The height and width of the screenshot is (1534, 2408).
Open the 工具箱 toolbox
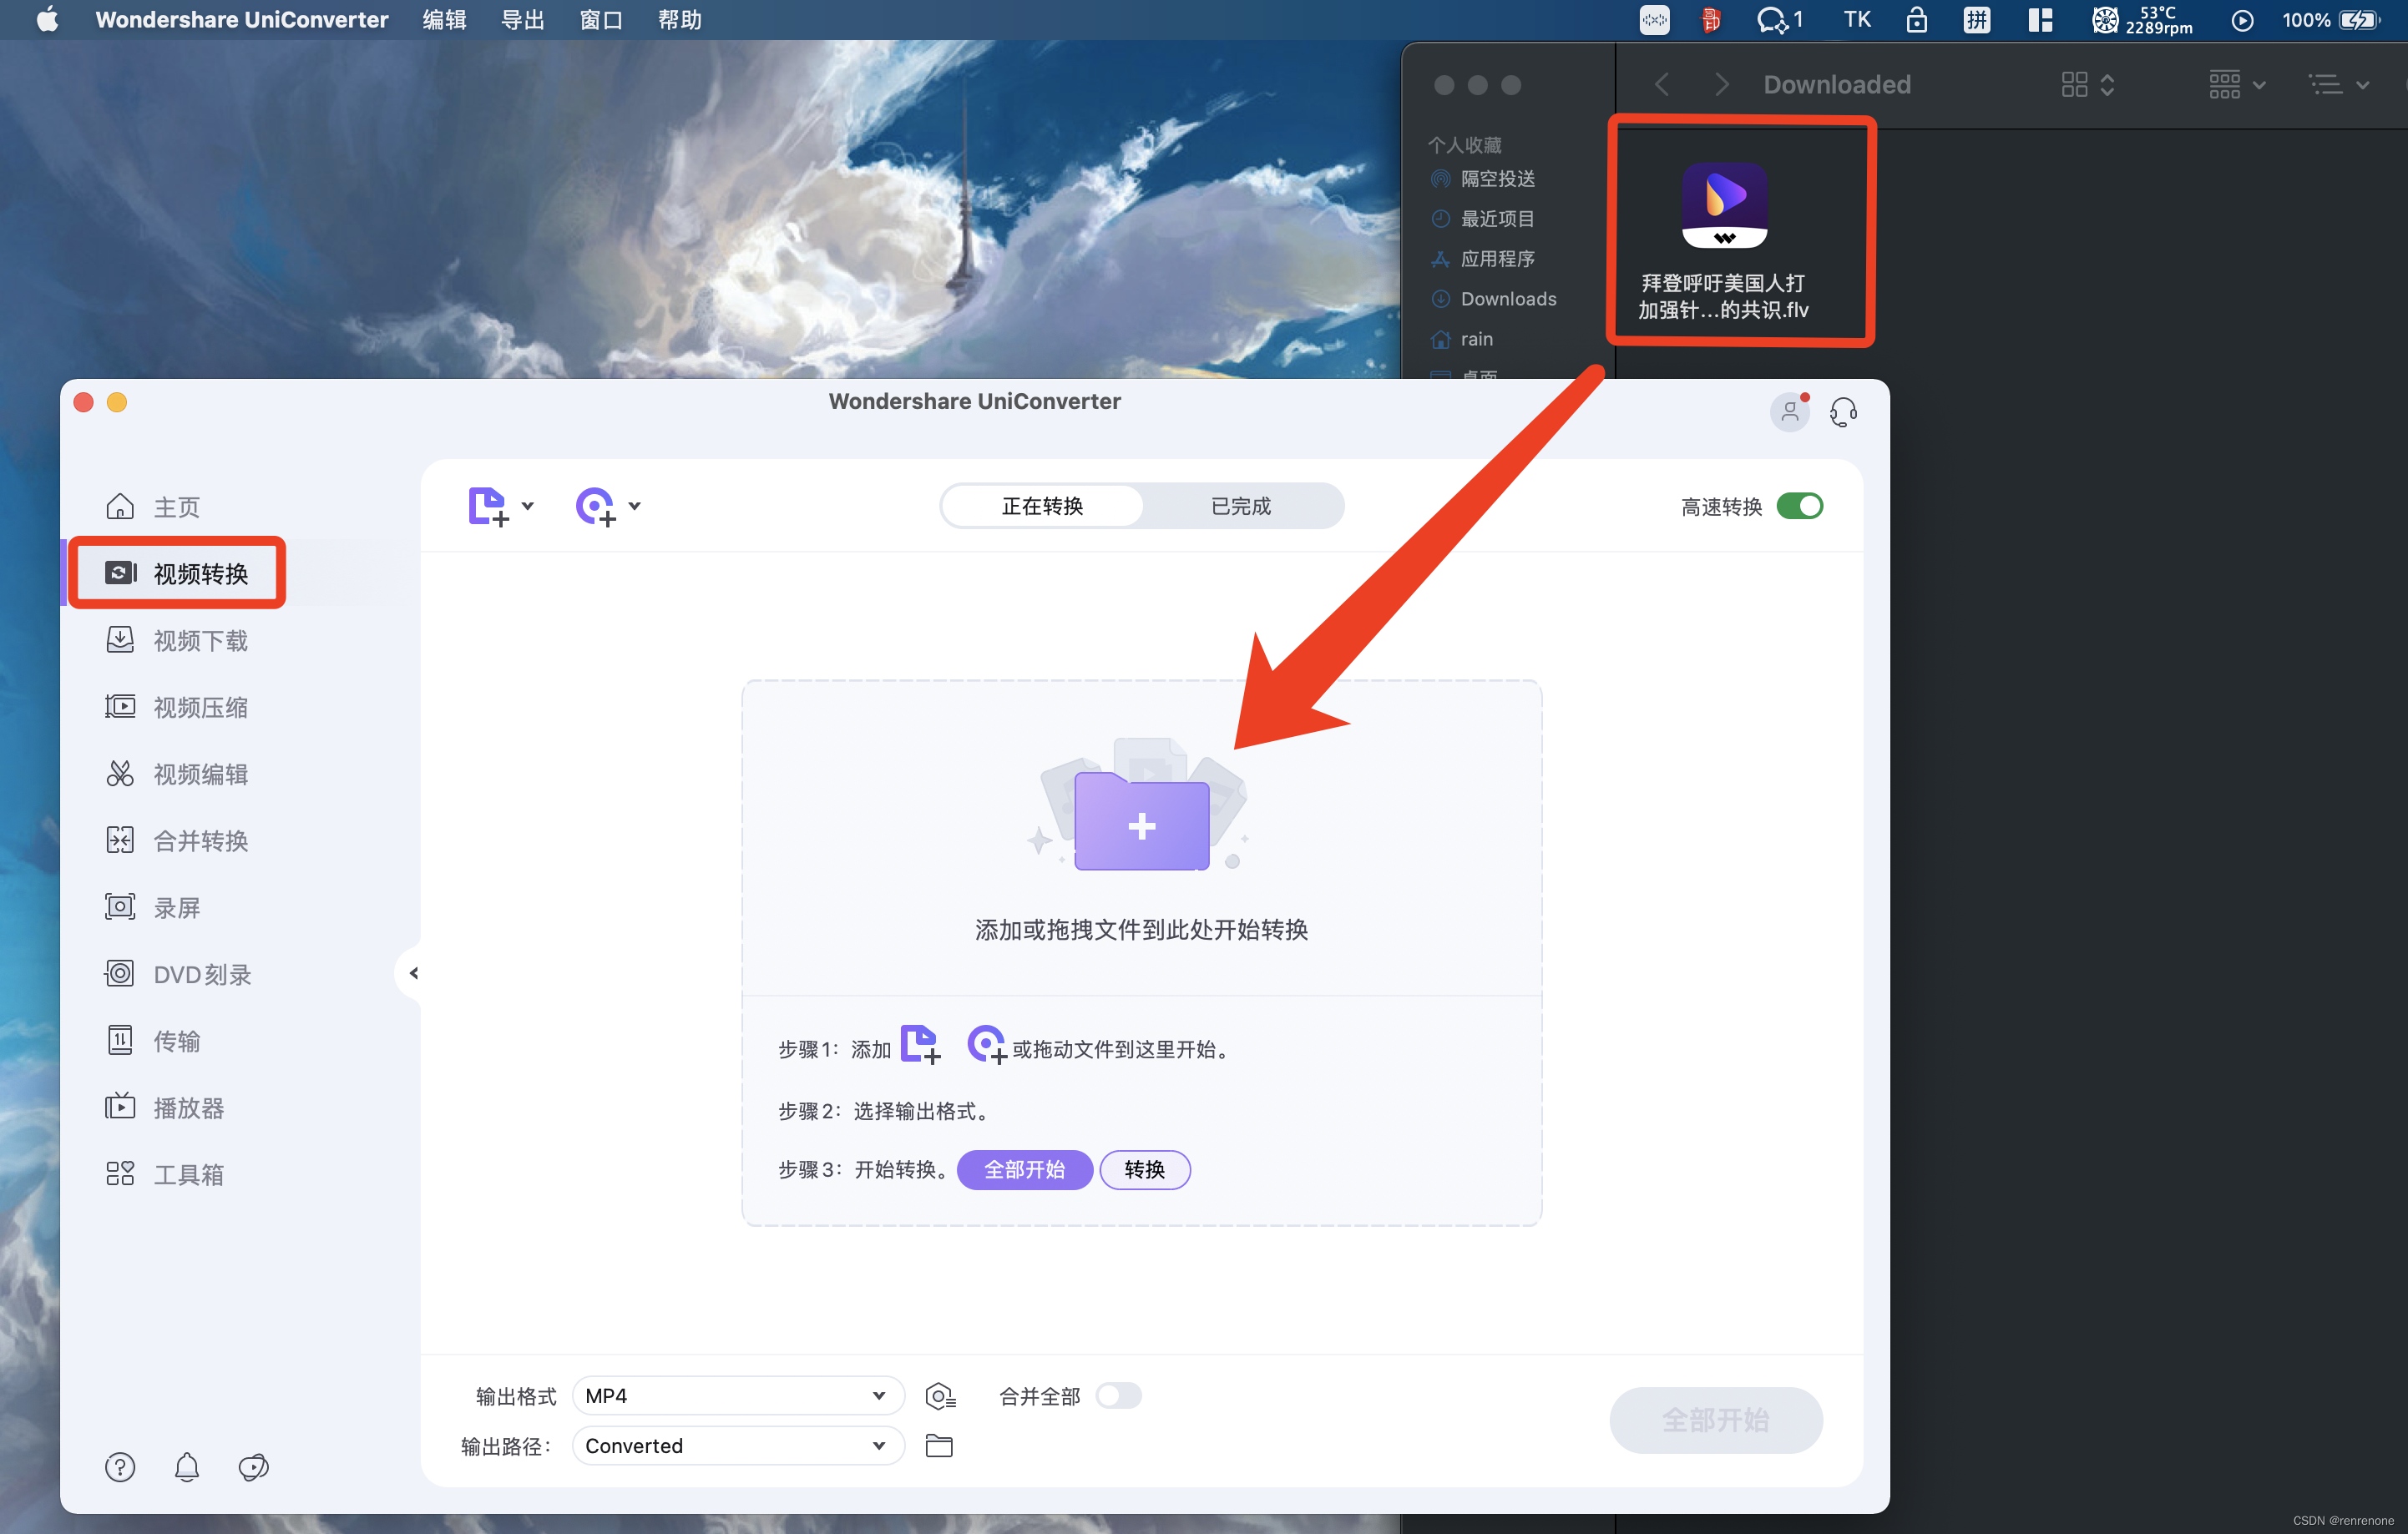(x=187, y=1174)
